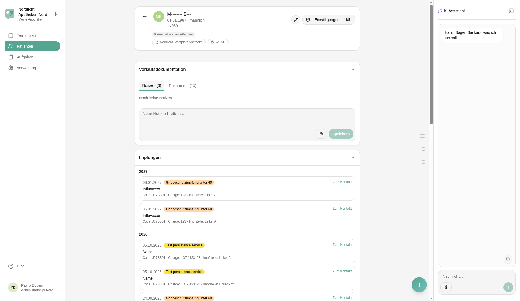Open the Pavlo Dyban user profile
The image size is (520, 301).
[32, 287]
